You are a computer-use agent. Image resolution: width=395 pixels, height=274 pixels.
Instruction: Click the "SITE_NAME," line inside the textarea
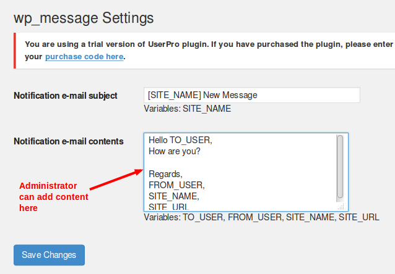click(x=174, y=196)
